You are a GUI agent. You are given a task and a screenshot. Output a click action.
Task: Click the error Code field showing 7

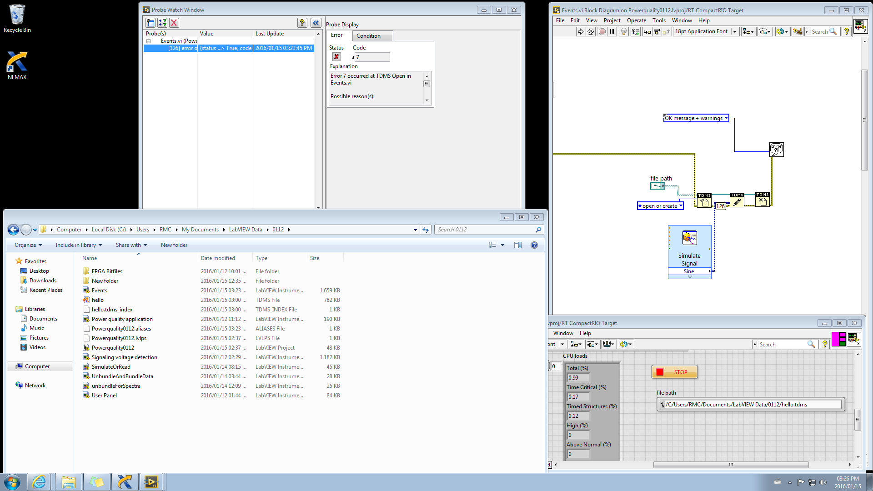(372, 57)
